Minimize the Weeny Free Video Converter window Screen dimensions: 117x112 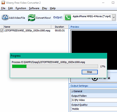point(103,3)
